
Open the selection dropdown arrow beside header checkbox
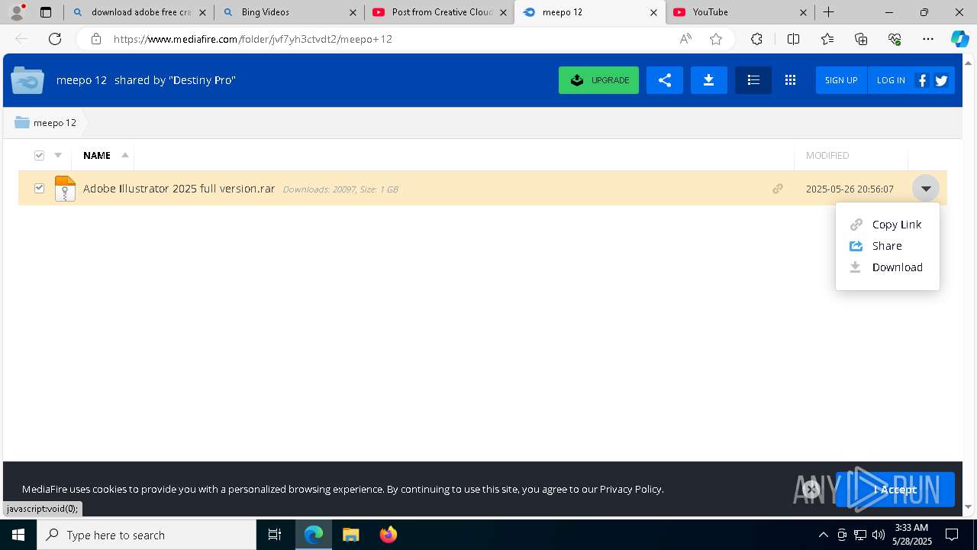tap(58, 156)
